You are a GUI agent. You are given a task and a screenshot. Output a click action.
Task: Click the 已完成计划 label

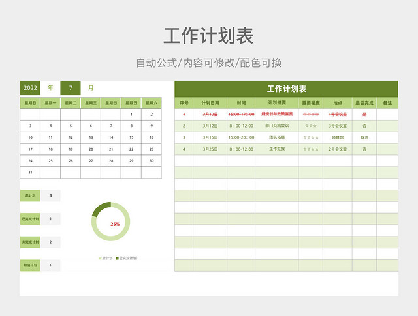pos(30,219)
